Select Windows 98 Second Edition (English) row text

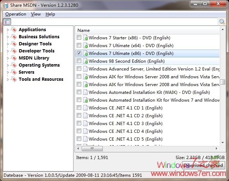pyautogui.click(x=127, y=61)
